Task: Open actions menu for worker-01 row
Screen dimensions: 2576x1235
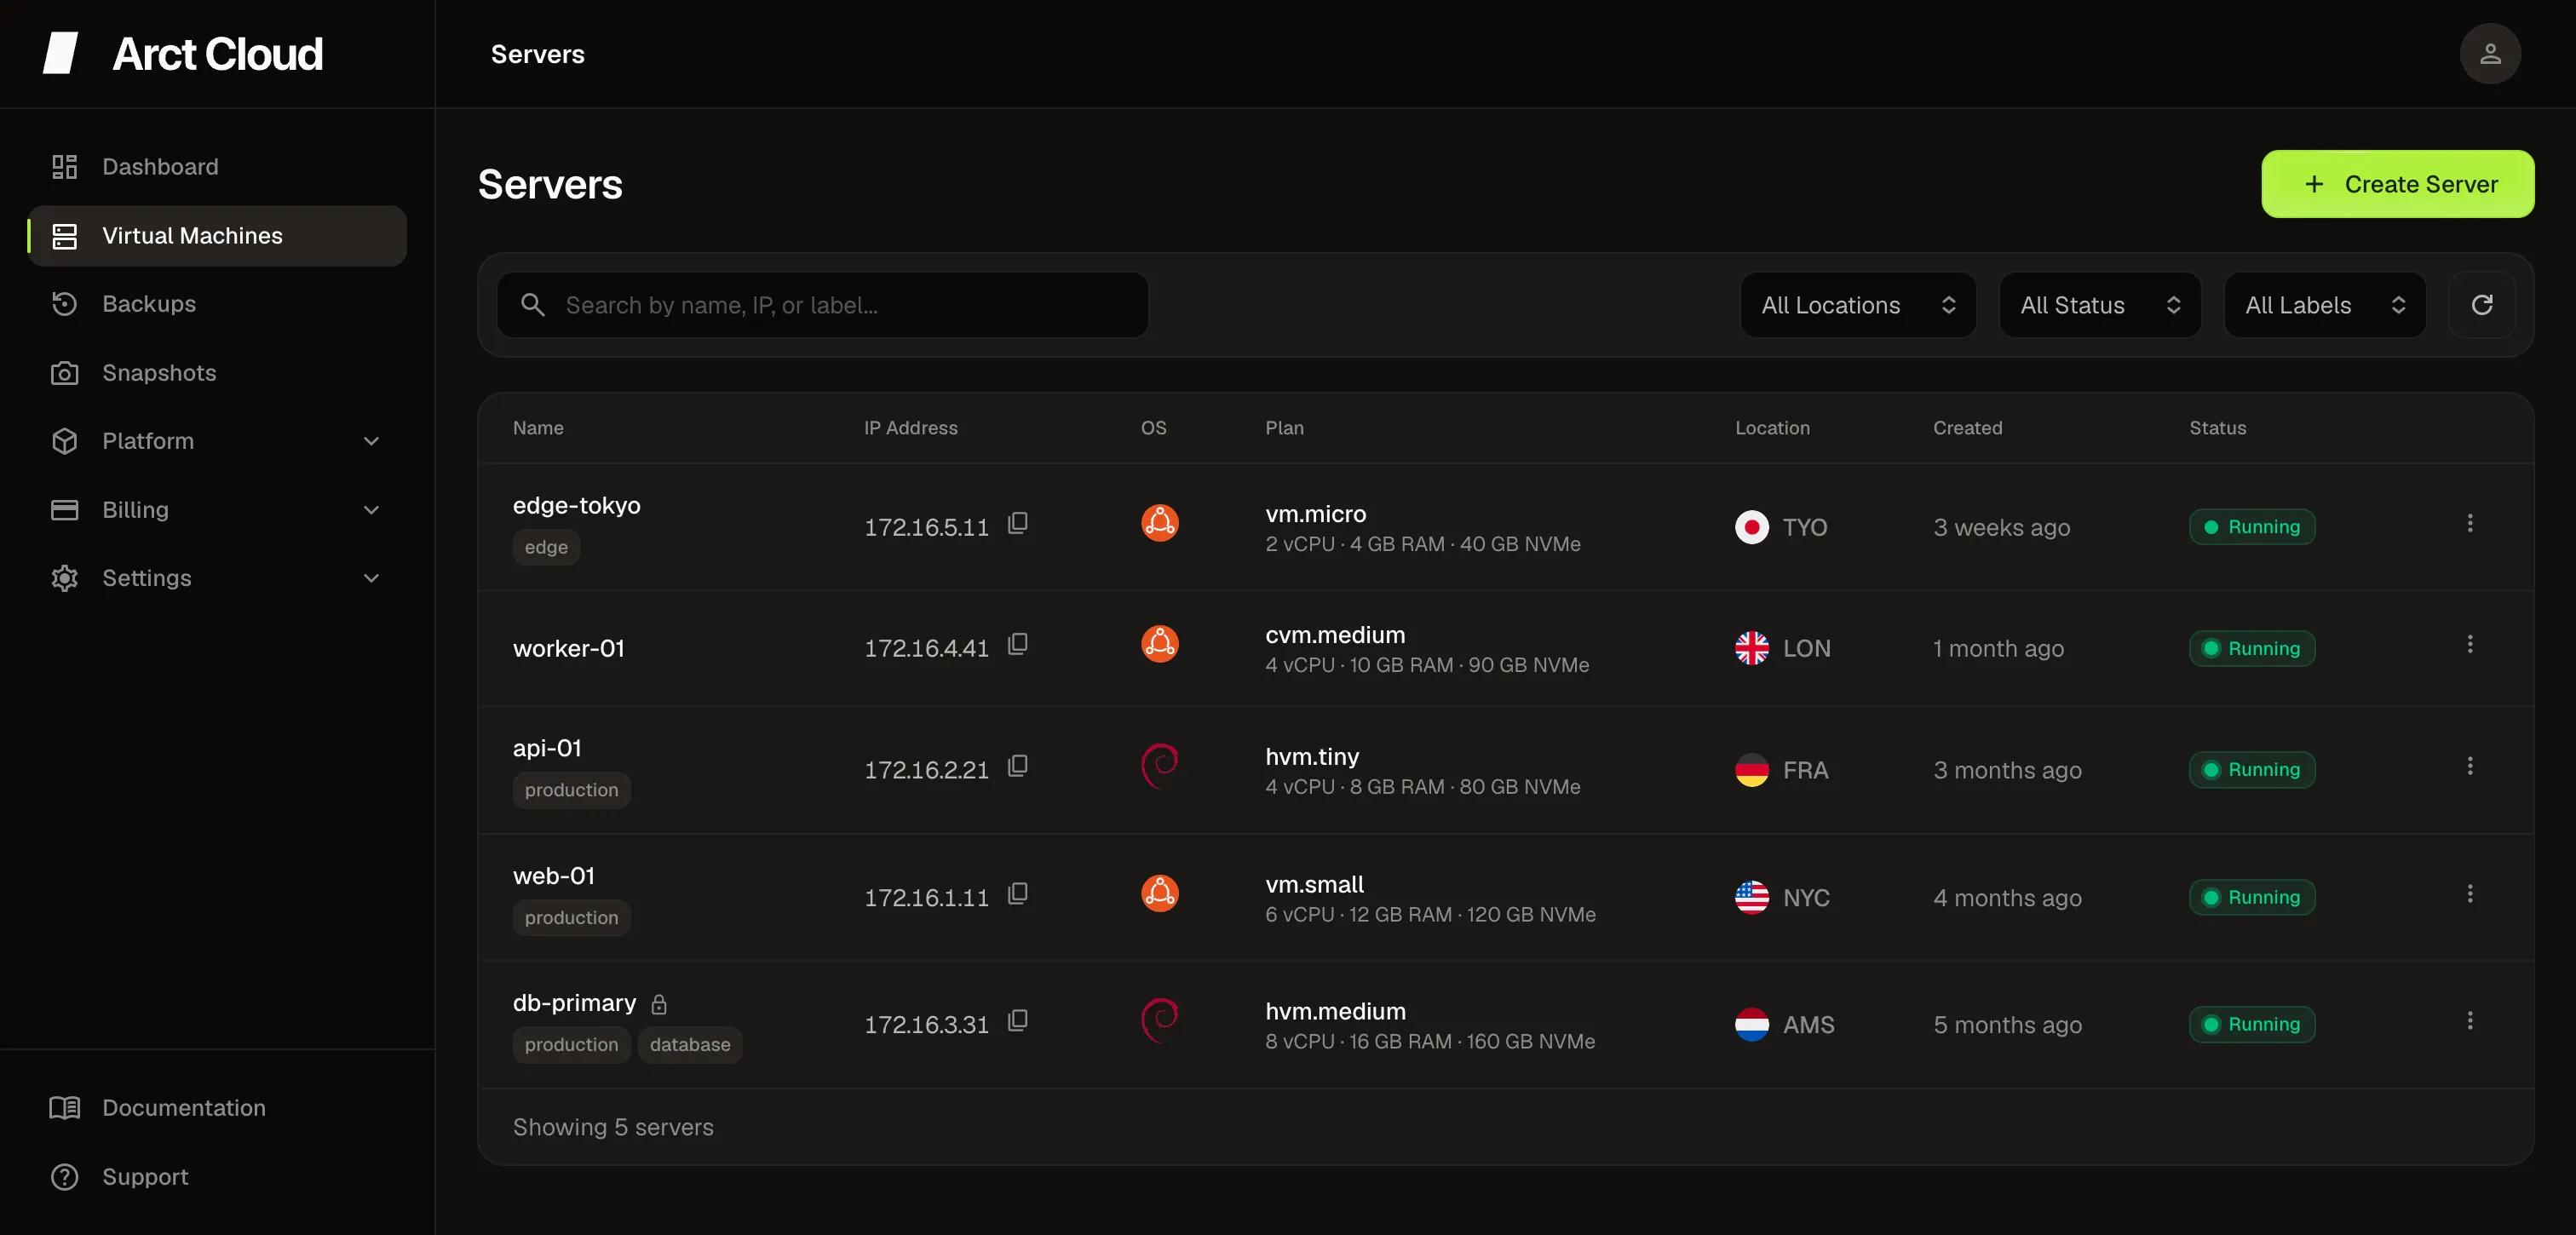Action: click(2469, 645)
